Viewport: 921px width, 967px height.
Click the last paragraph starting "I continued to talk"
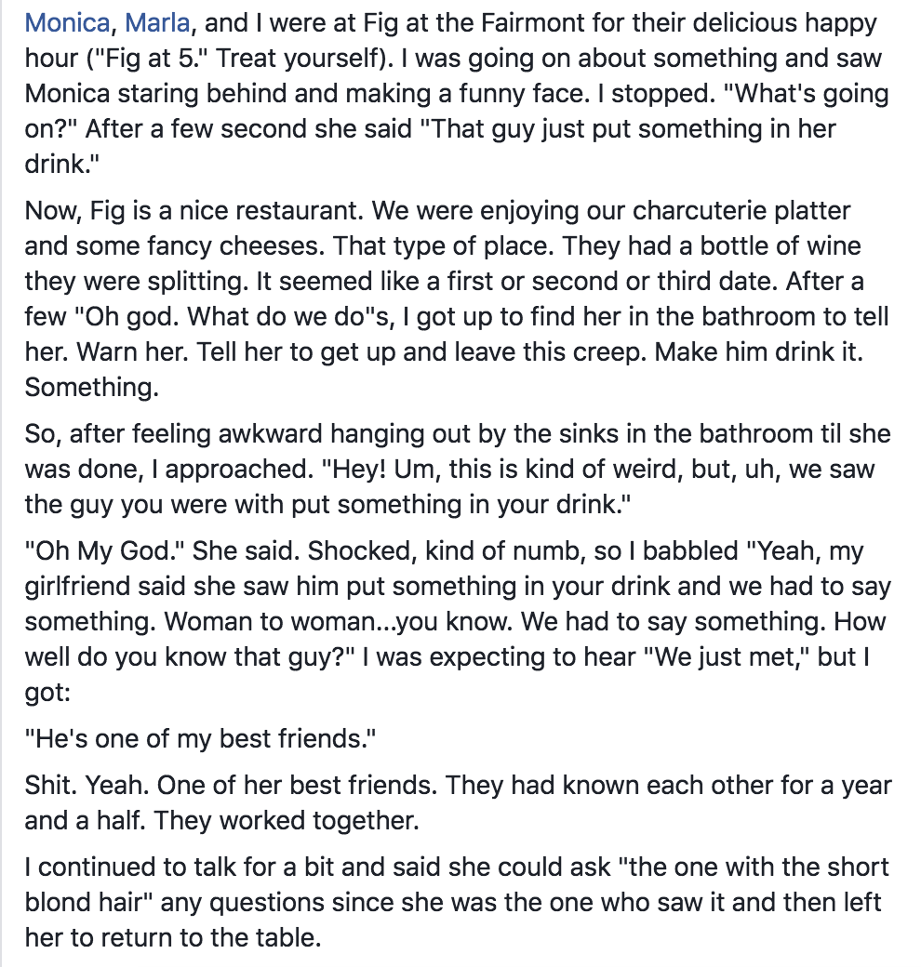pyautogui.click(x=456, y=902)
